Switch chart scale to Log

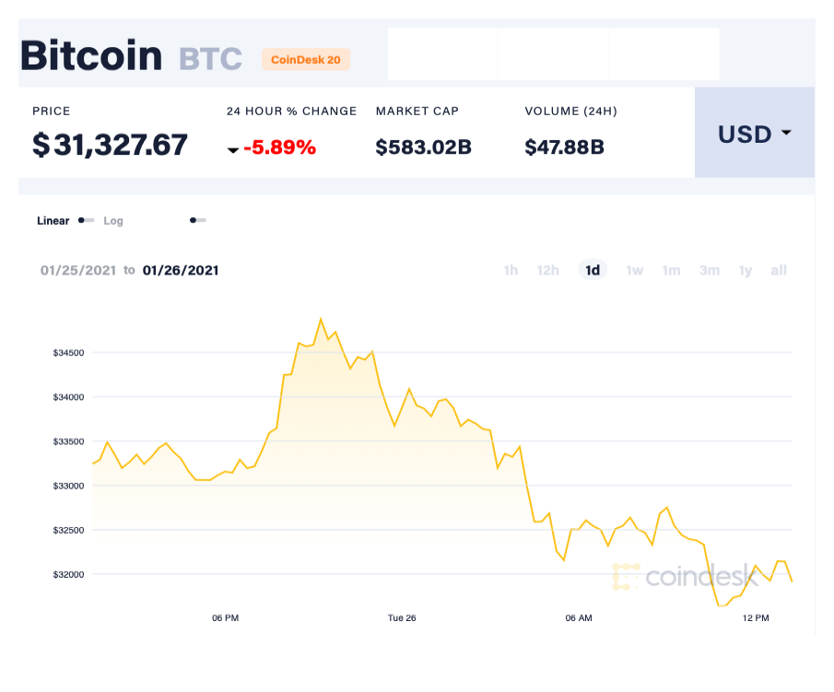113,221
